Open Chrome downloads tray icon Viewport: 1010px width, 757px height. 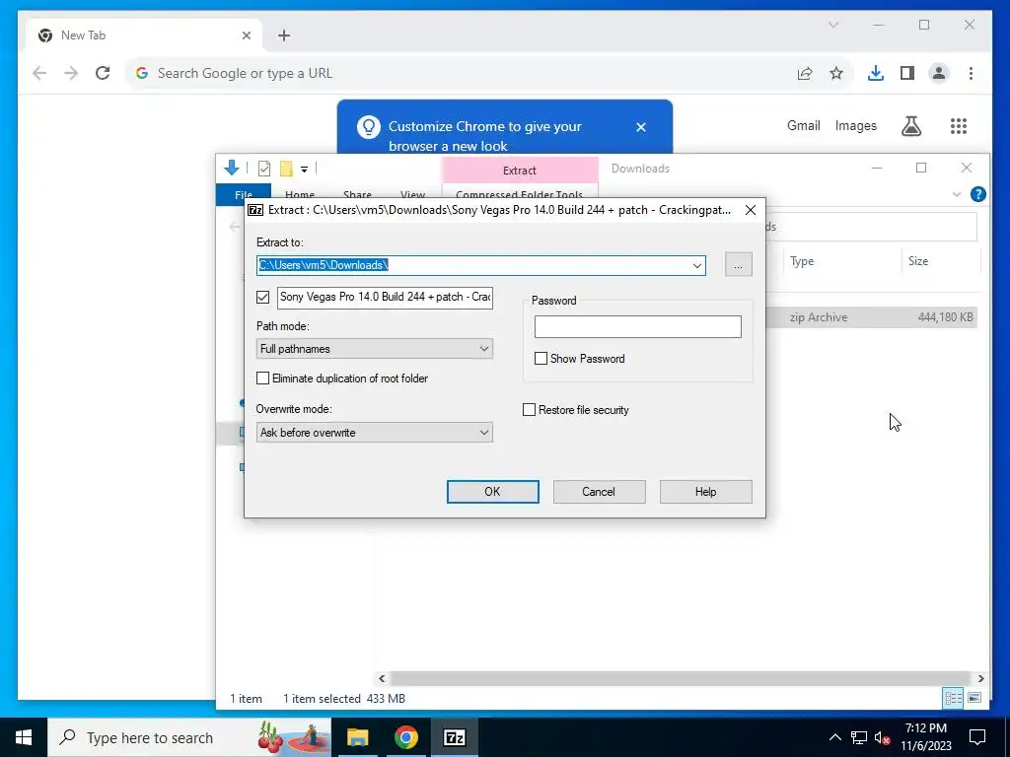[876, 73]
